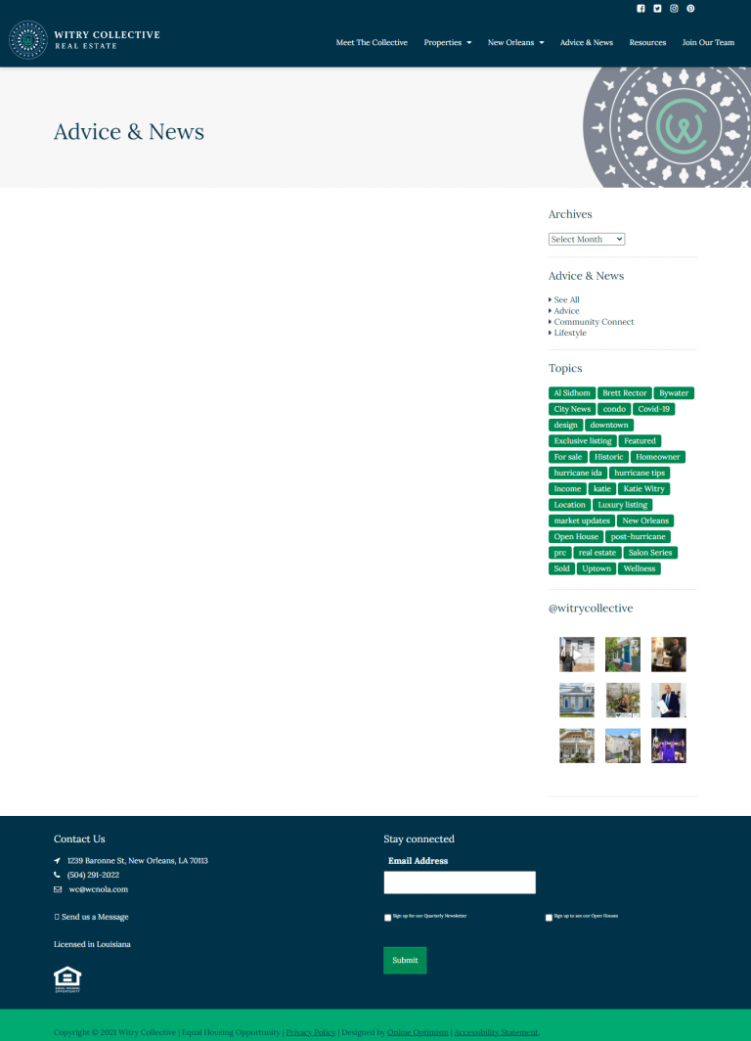This screenshot has height=1041, width=751.
Task: Select the Exclusive listing tag
Action: (x=583, y=441)
